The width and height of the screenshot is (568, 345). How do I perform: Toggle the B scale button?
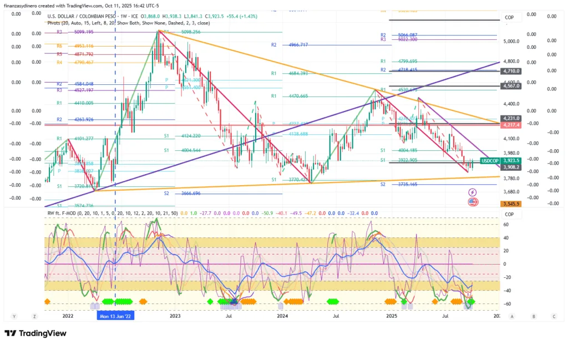point(533,316)
